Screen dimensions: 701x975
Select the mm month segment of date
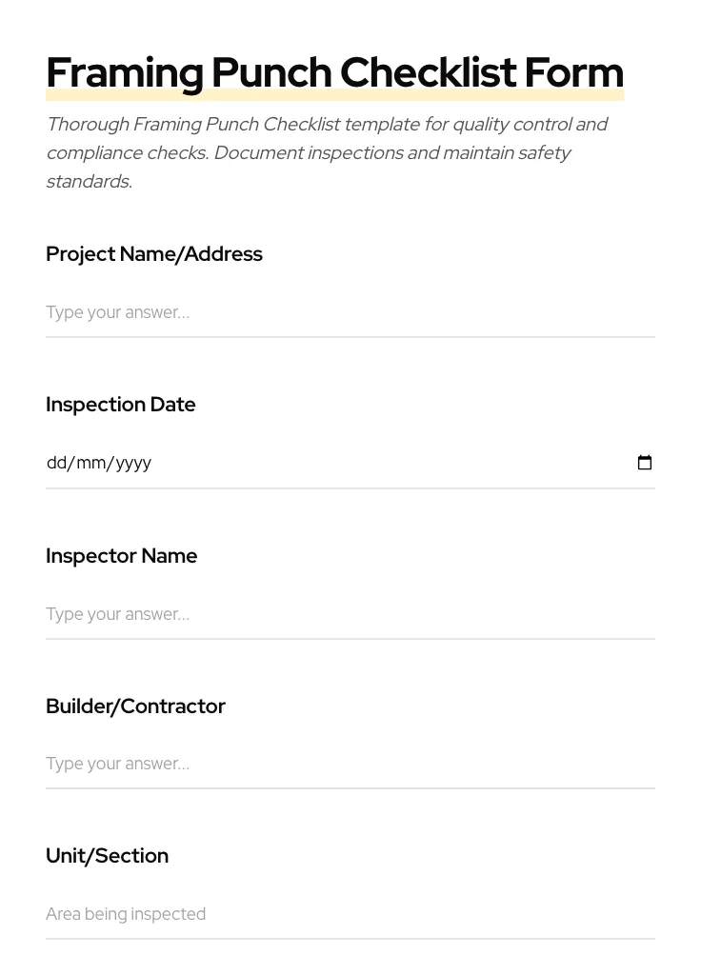(x=90, y=463)
